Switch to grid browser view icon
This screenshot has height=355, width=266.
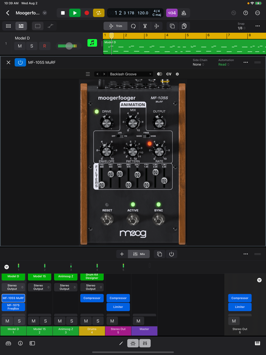8,26
